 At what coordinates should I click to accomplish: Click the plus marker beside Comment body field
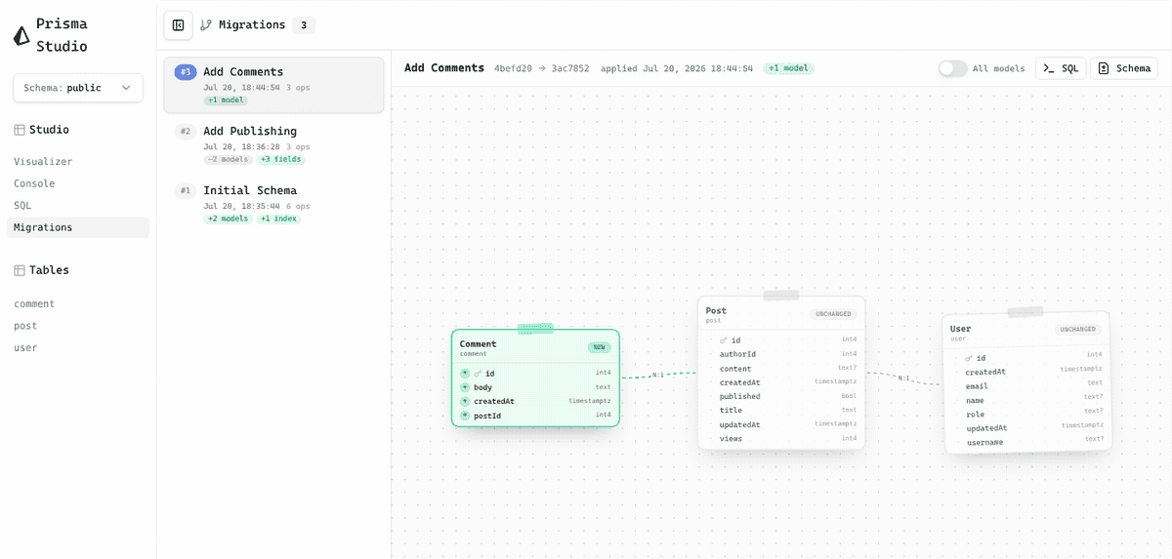465,387
